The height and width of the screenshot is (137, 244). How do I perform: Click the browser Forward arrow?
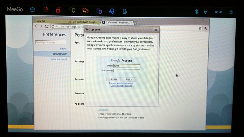[x=41, y=26]
